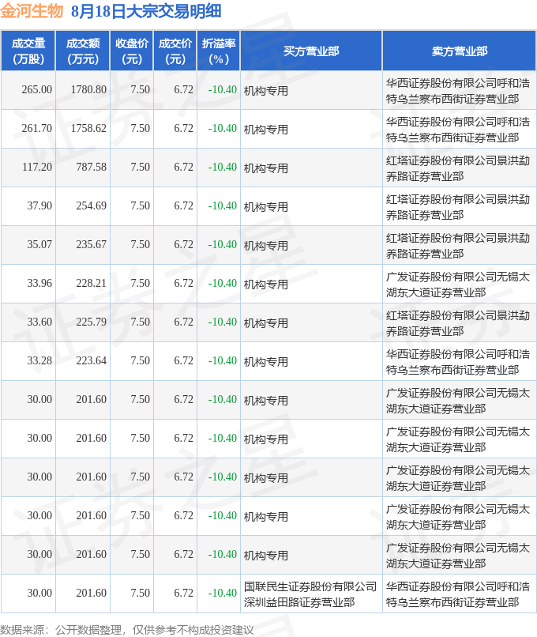Screen dimensions: 537x637
Task: Click 广发证券 seller in the 33.96 row
Action: pos(458,285)
